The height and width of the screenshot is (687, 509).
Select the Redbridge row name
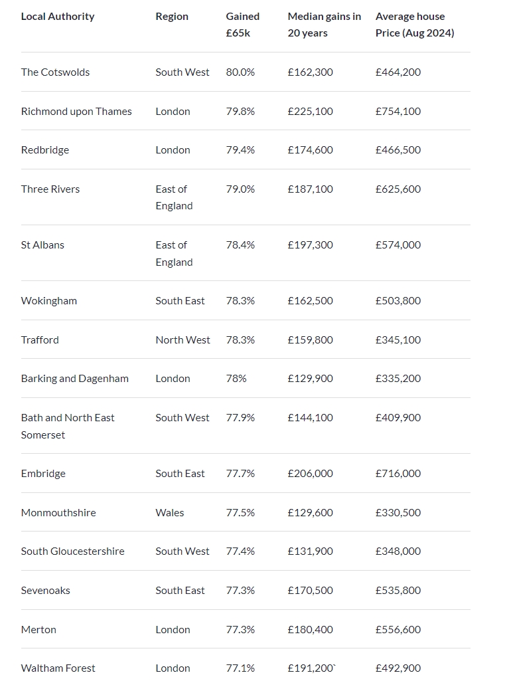45,150
